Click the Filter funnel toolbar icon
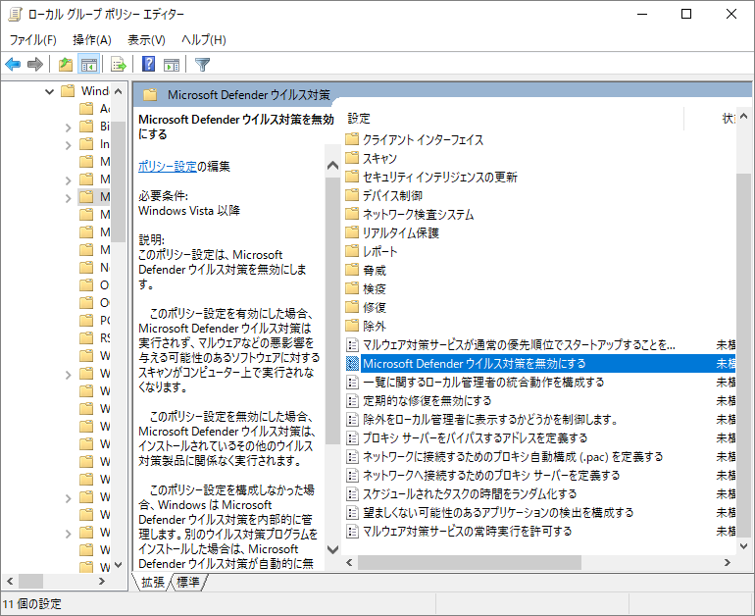This screenshot has width=755, height=616. point(203,64)
